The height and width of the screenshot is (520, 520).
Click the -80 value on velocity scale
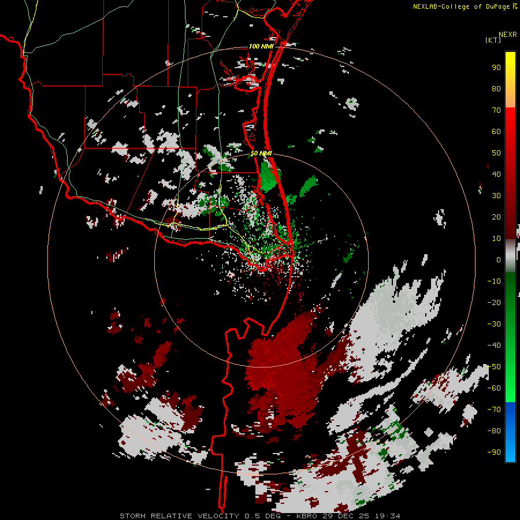click(494, 431)
